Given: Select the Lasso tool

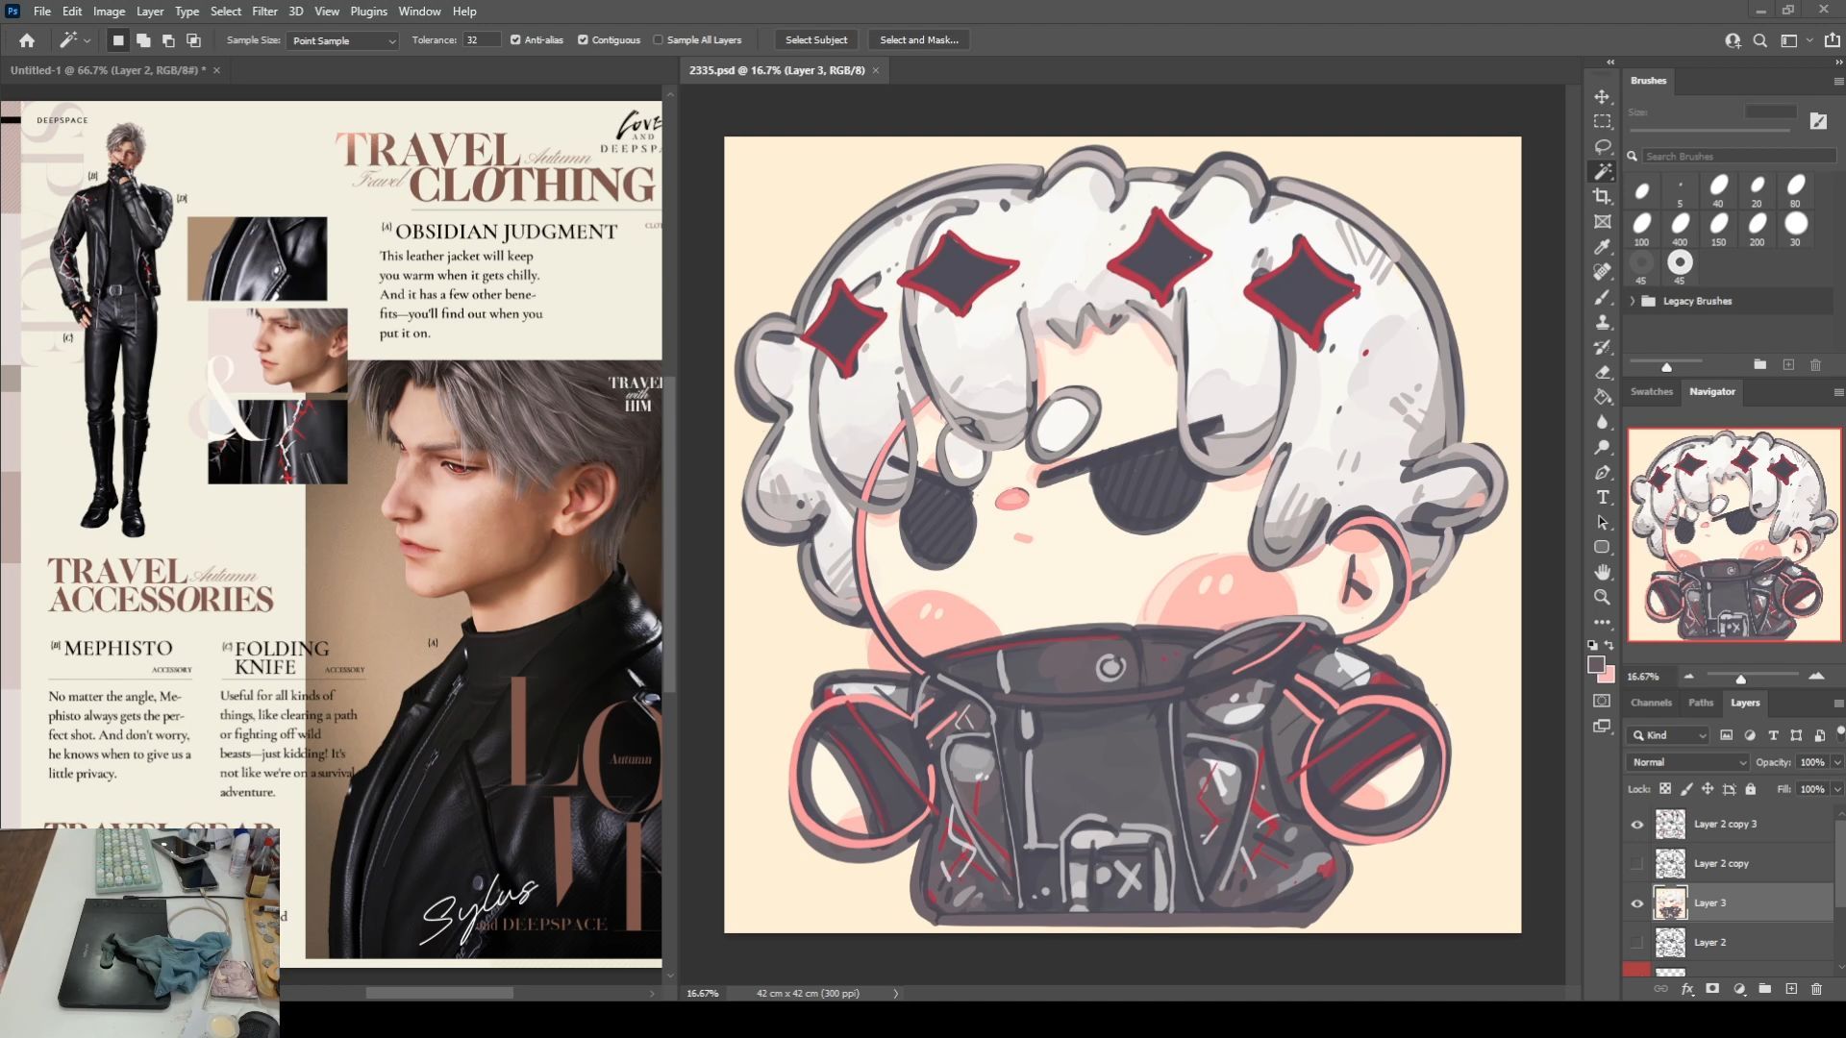Looking at the screenshot, I should tap(1602, 146).
